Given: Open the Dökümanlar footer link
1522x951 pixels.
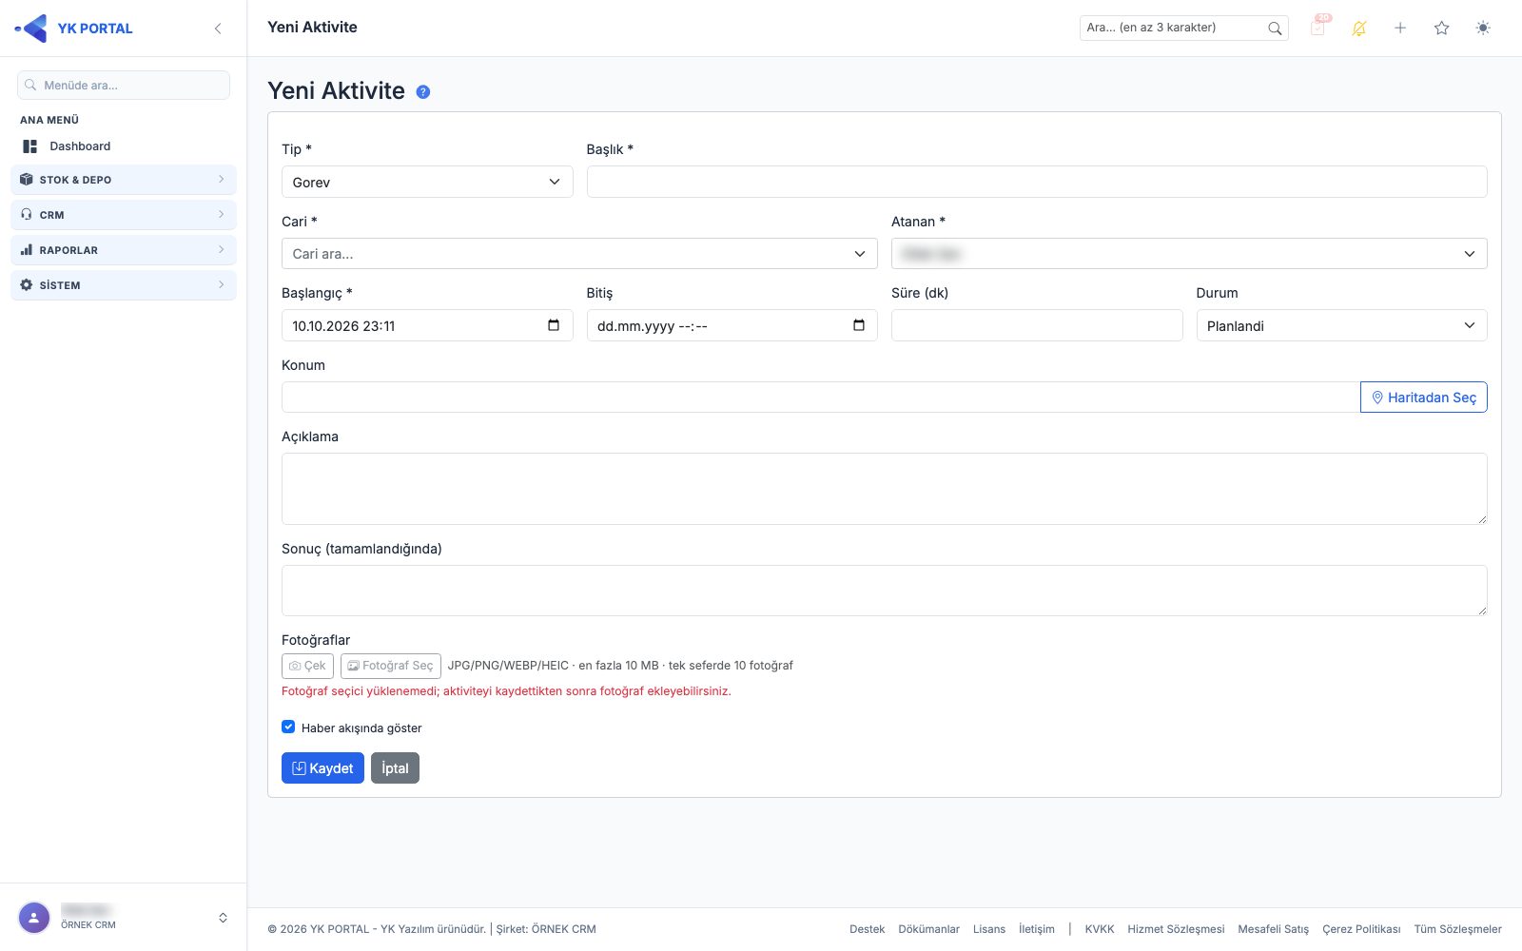Looking at the screenshot, I should [x=929, y=929].
